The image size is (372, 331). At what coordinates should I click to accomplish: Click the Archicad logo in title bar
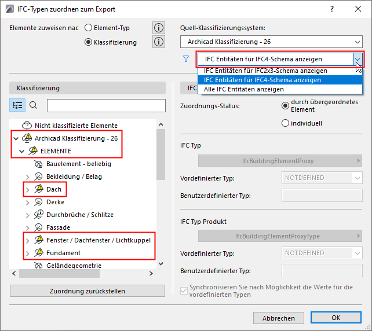click(10, 9)
